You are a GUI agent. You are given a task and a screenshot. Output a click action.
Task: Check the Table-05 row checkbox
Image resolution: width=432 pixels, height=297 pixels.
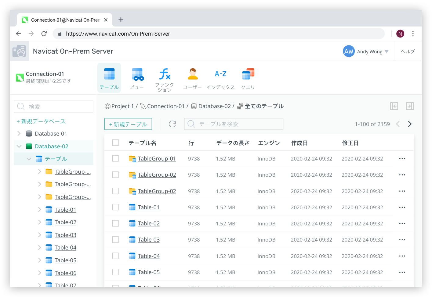coord(115,272)
